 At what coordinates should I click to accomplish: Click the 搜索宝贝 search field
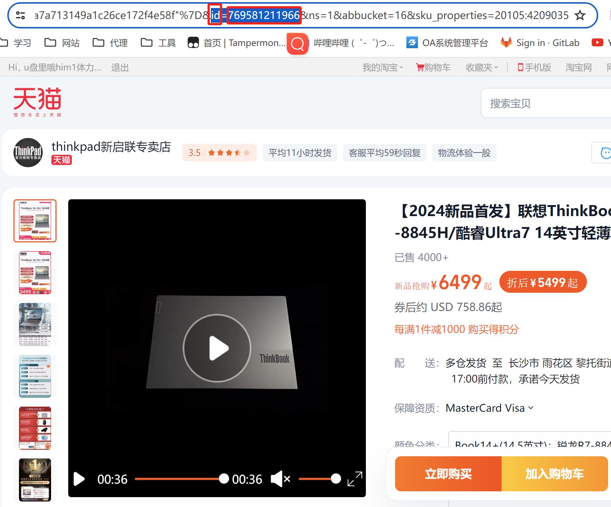click(546, 103)
